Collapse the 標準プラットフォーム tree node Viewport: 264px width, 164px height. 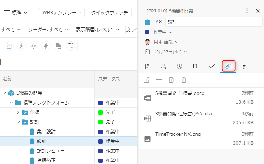pos(11,103)
